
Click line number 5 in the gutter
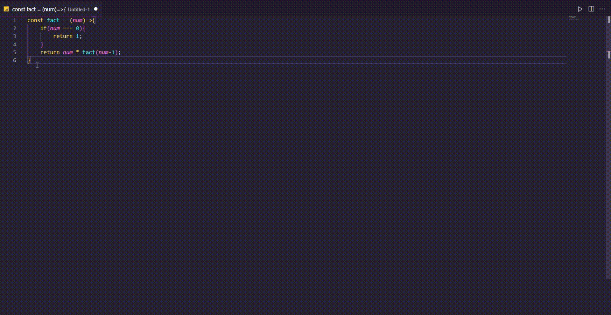15,52
